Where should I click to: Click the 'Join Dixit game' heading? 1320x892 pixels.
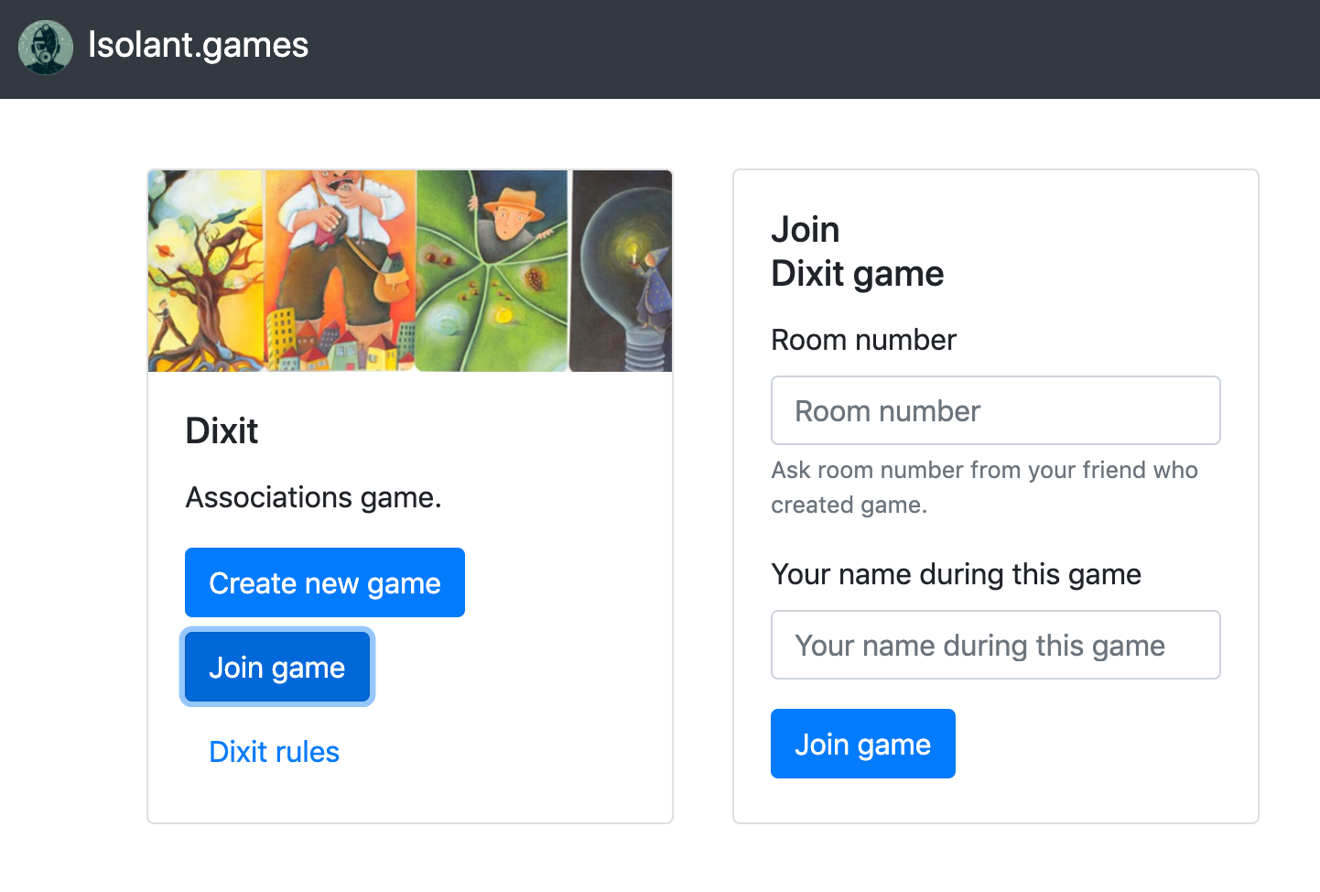coord(858,251)
